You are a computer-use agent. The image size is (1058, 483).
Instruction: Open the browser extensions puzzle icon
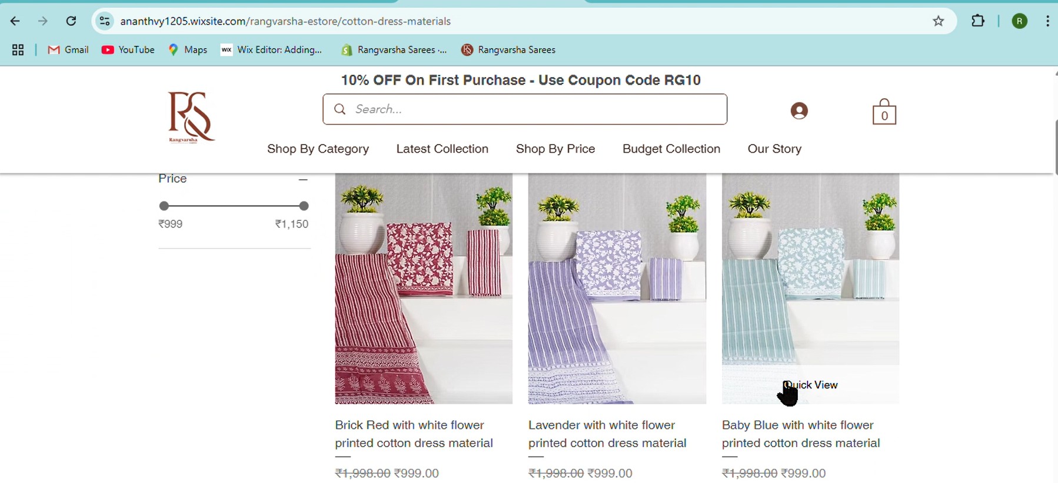tap(977, 21)
